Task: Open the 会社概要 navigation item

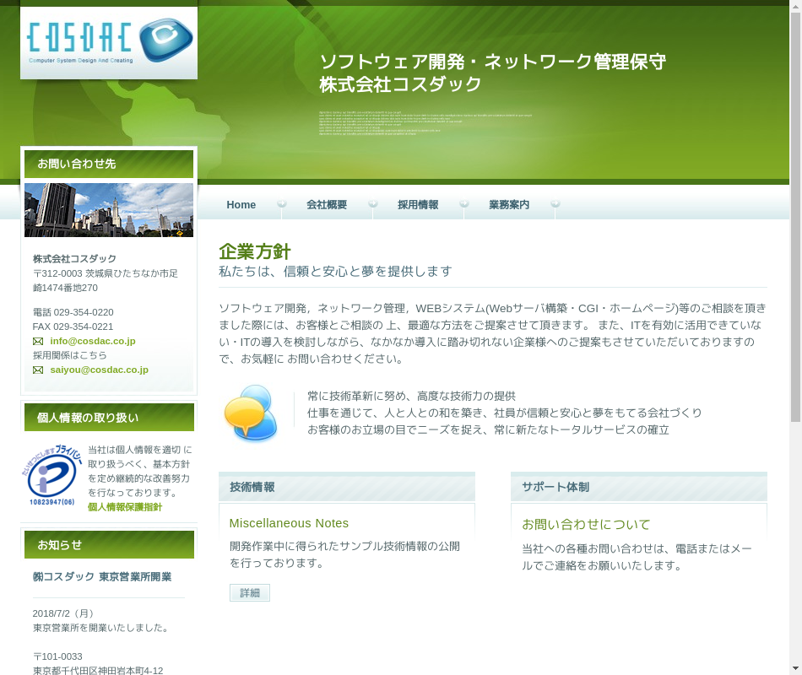Action: tap(327, 205)
